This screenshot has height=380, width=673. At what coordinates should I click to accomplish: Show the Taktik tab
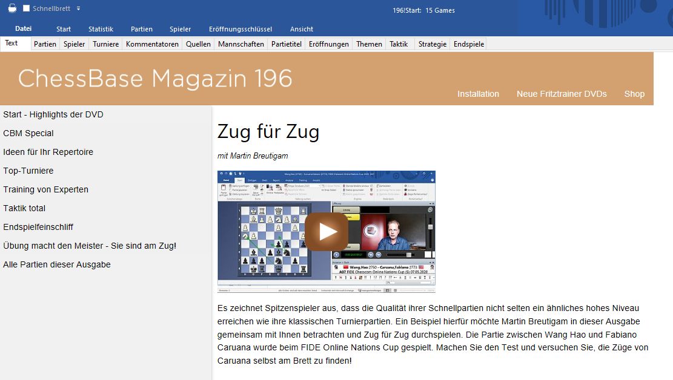coord(399,44)
